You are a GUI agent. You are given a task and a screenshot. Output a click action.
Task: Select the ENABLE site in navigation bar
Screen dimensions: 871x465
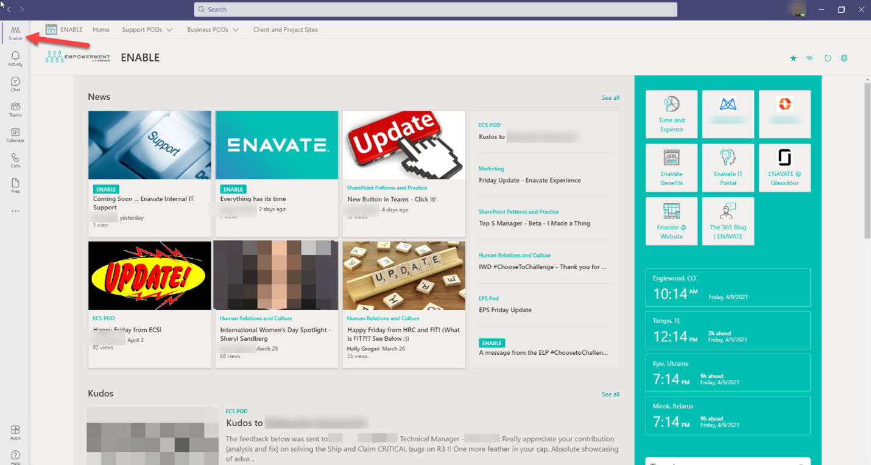coord(64,29)
